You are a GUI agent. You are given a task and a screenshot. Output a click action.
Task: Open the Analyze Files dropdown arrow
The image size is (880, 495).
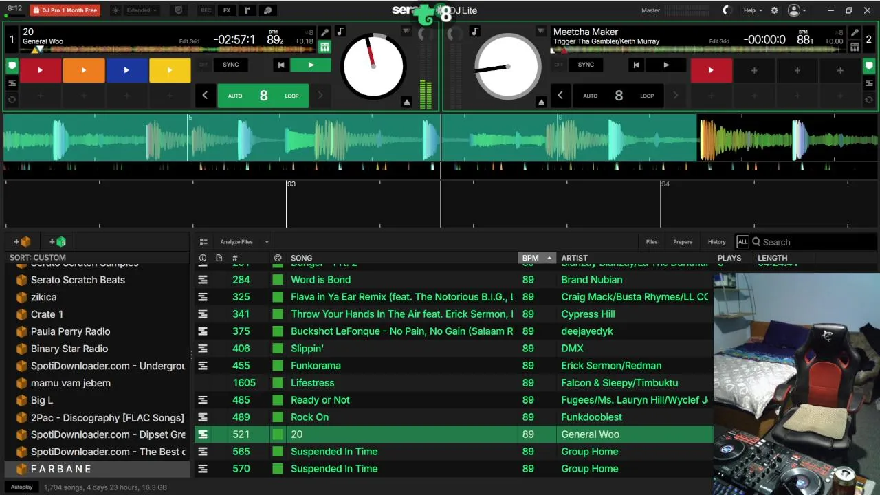point(267,242)
